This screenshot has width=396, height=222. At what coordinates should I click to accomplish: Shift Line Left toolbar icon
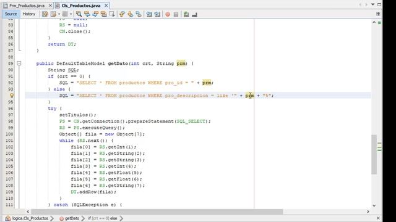tap(149, 14)
